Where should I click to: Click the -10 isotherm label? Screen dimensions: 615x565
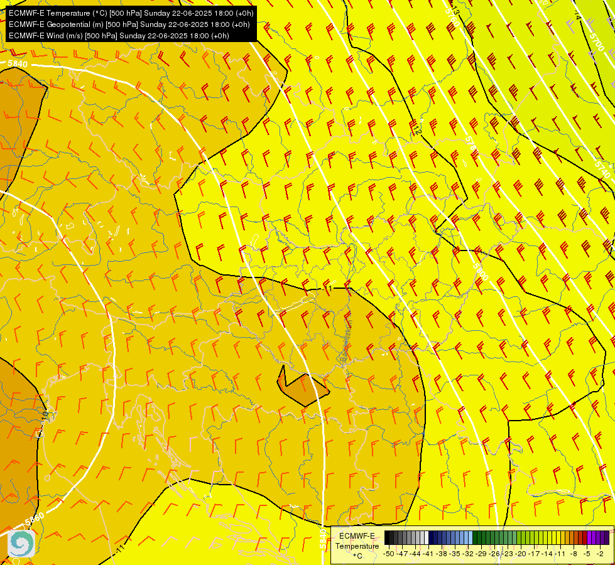pyautogui.click(x=44, y=416)
